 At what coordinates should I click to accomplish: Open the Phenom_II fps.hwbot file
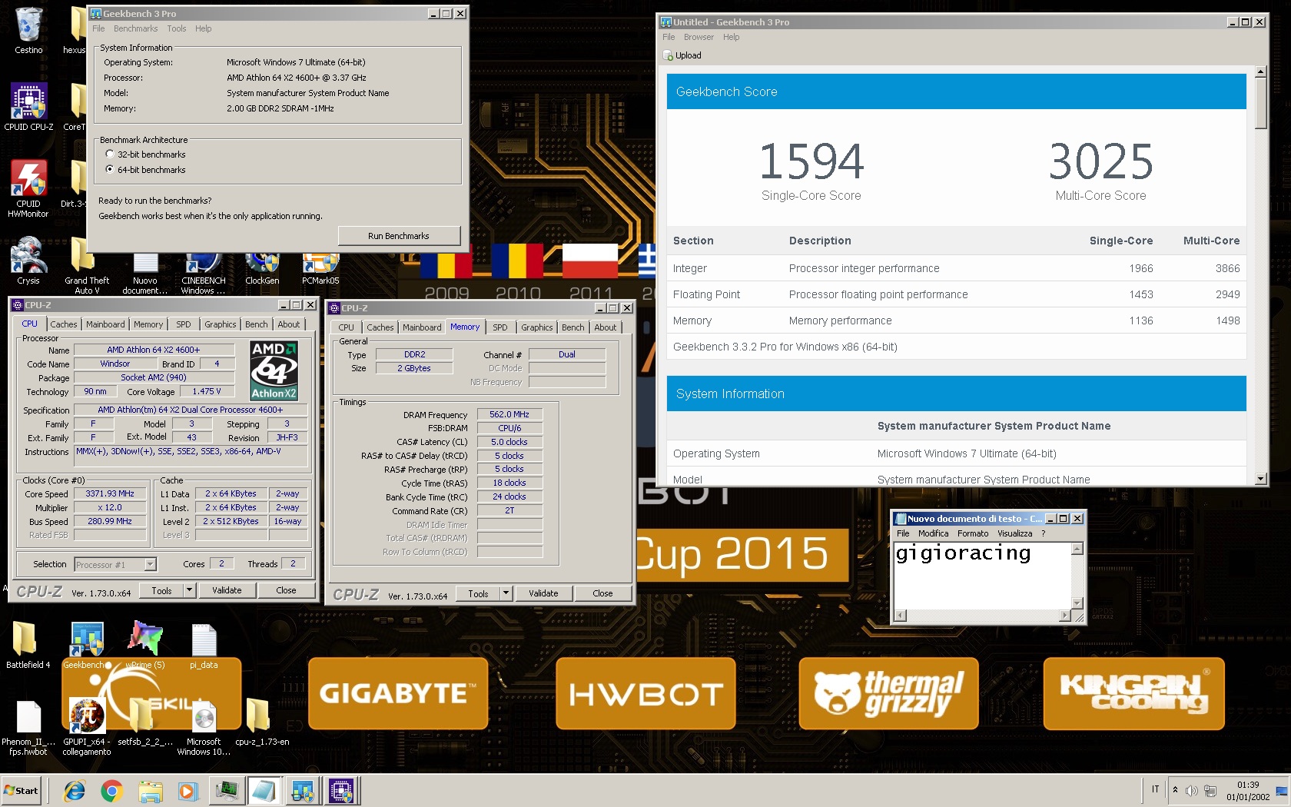click(28, 726)
